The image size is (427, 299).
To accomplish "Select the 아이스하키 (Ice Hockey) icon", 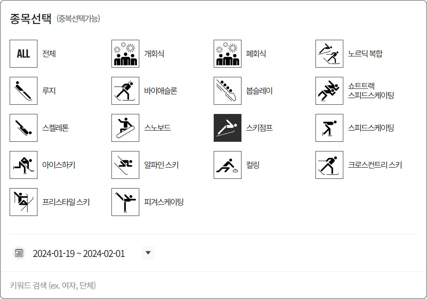I will click(x=23, y=165).
